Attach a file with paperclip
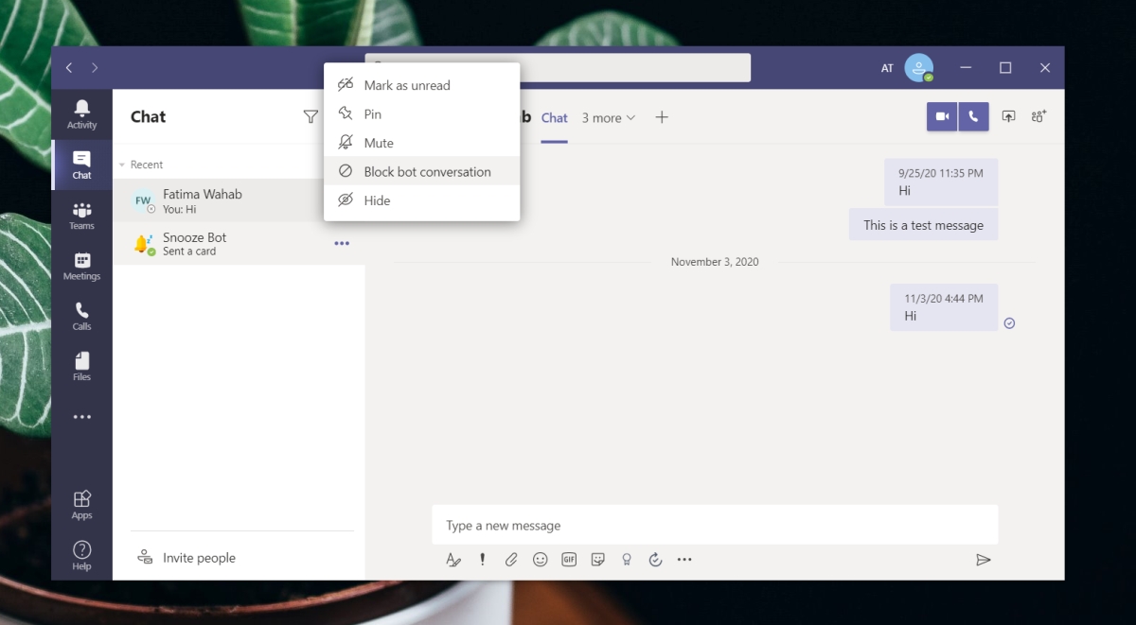The height and width of the screenshot is (625, 1136). tap(511, 560)
